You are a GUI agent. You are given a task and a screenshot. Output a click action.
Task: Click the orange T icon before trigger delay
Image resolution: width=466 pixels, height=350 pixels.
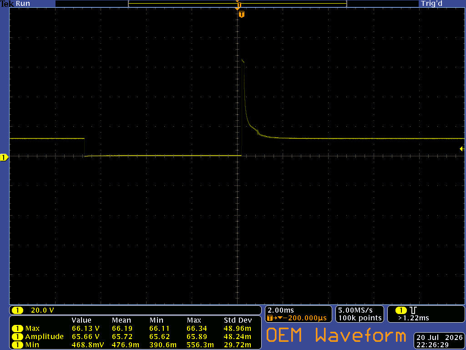click(269, 318)
